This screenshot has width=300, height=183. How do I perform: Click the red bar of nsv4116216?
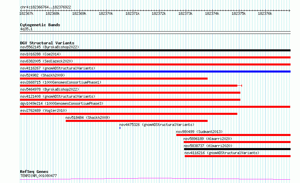(x=238, y=156)
